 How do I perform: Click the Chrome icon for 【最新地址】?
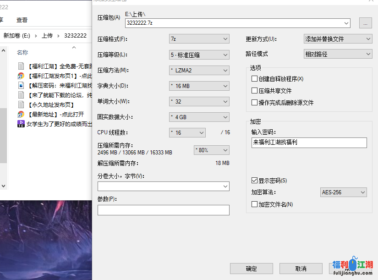tap(21, 114)
